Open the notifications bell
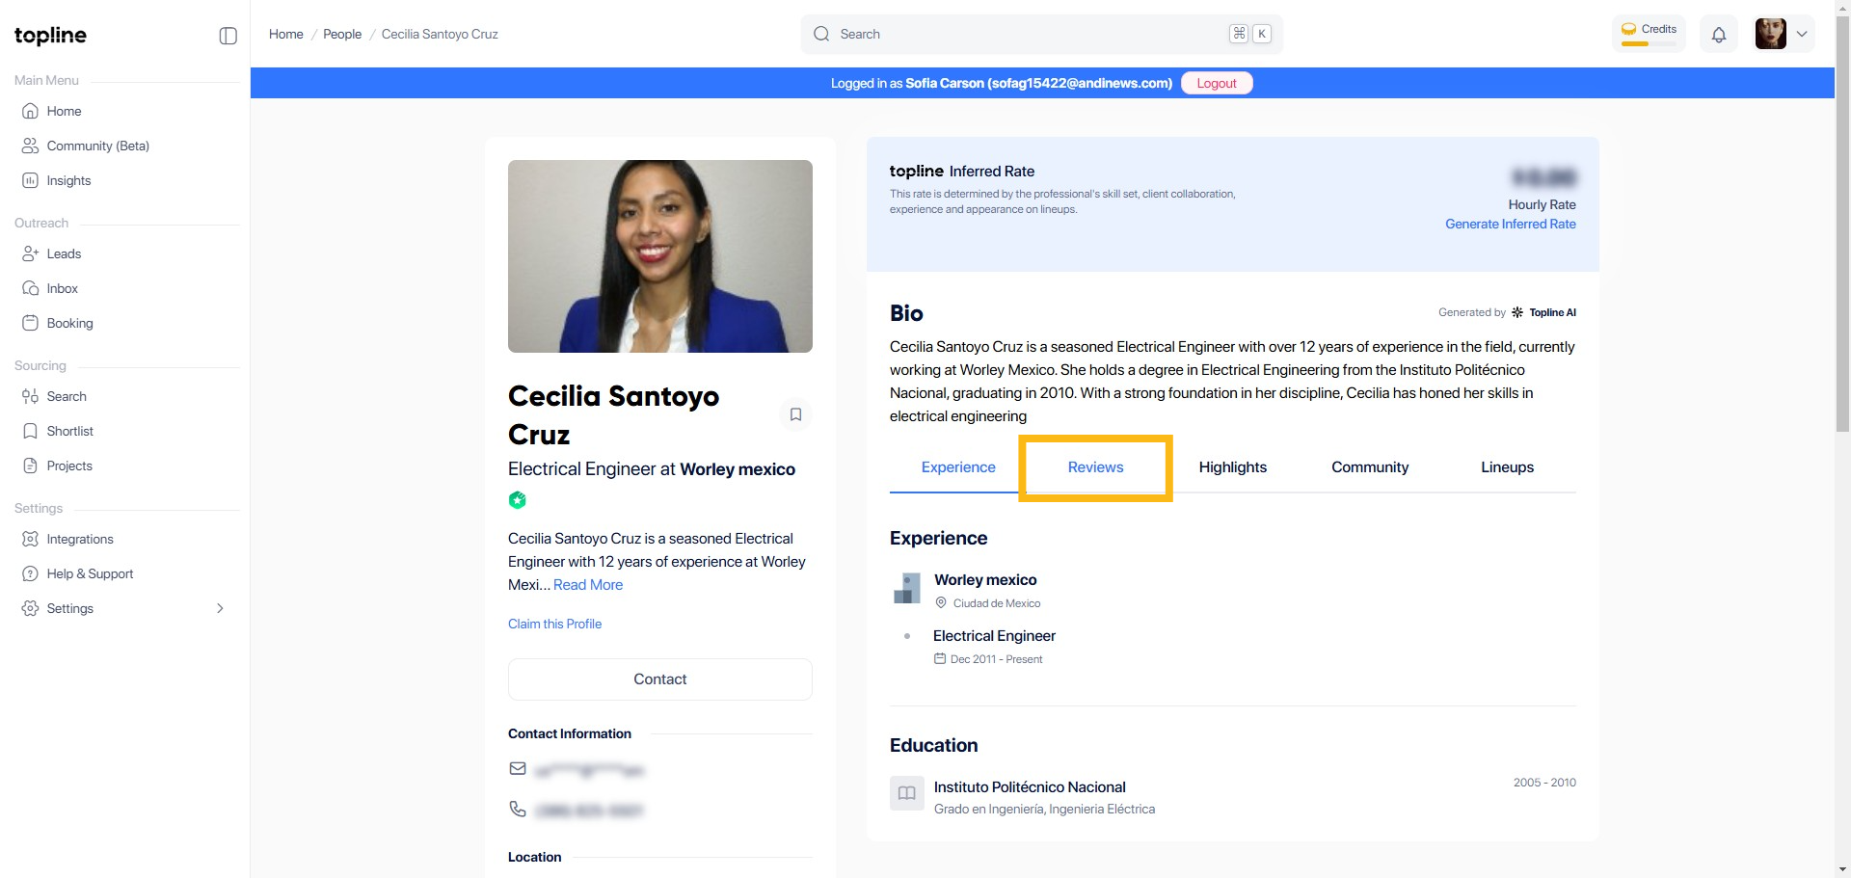This screenshot has height=878, width=1851. point(1718,35)
